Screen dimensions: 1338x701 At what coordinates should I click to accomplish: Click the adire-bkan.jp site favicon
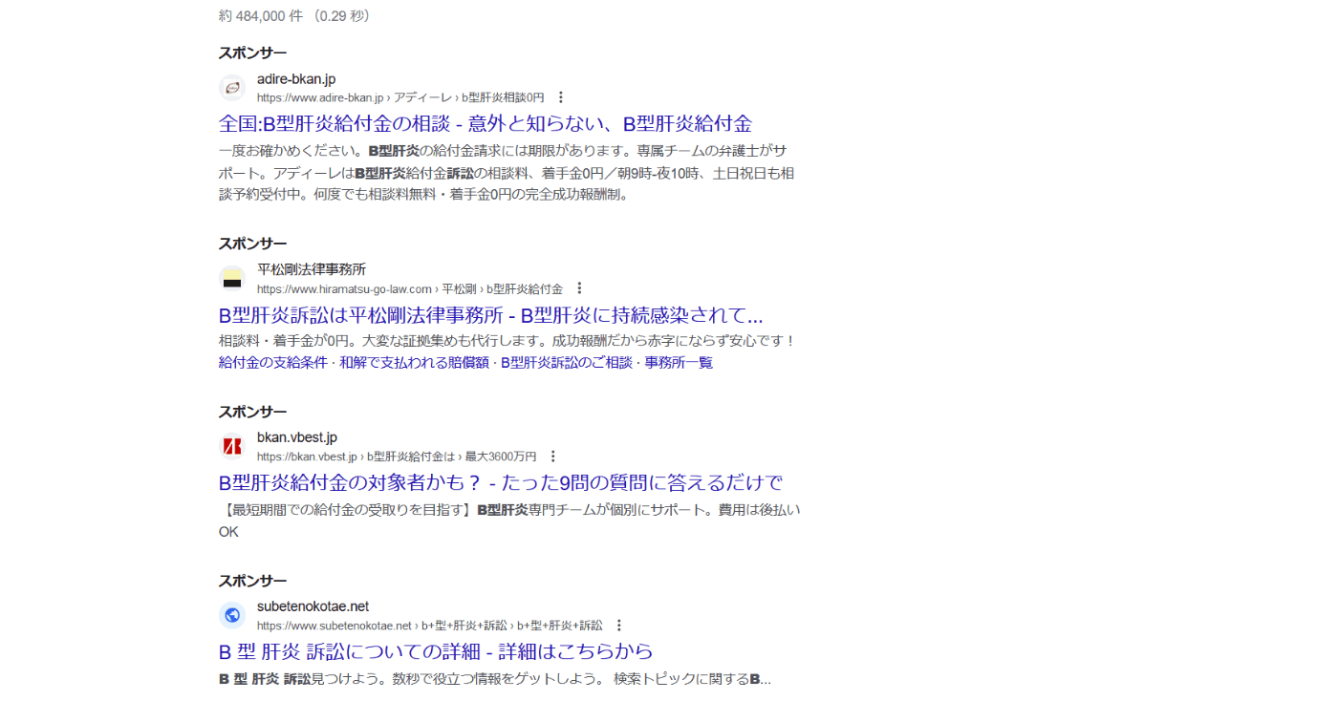coord(232,88)
